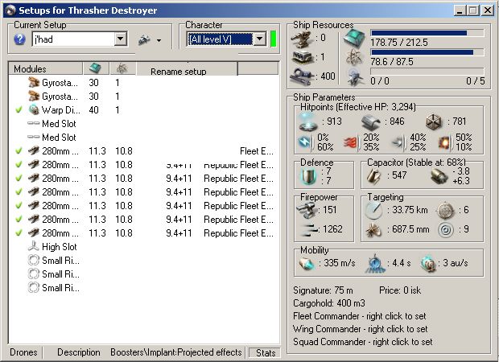
Task: Click the CPU resource icon
Action: coord(353,38)
